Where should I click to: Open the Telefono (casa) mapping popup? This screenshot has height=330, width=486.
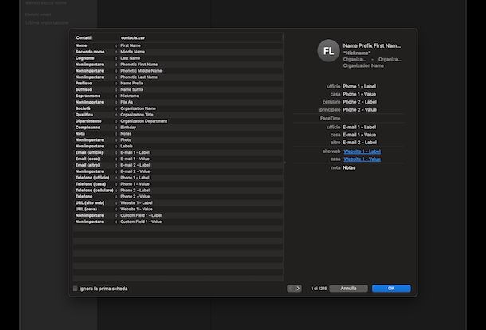point(96,184)
